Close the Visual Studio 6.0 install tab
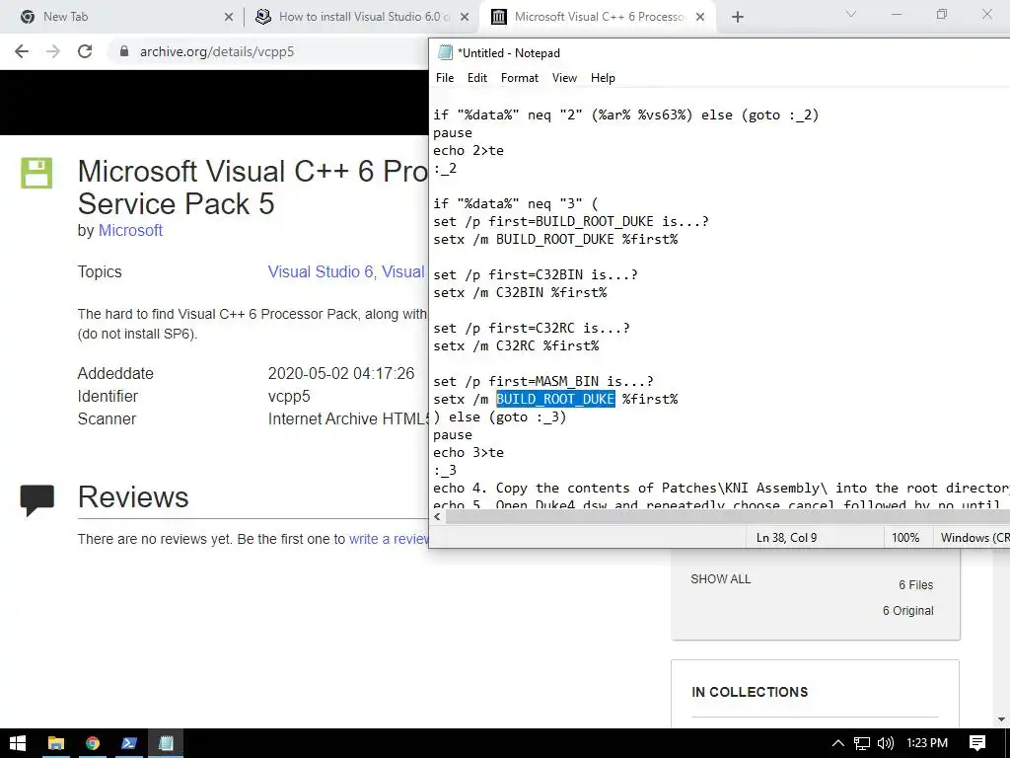Viewport: 1010px width, 758px height. 465,17
